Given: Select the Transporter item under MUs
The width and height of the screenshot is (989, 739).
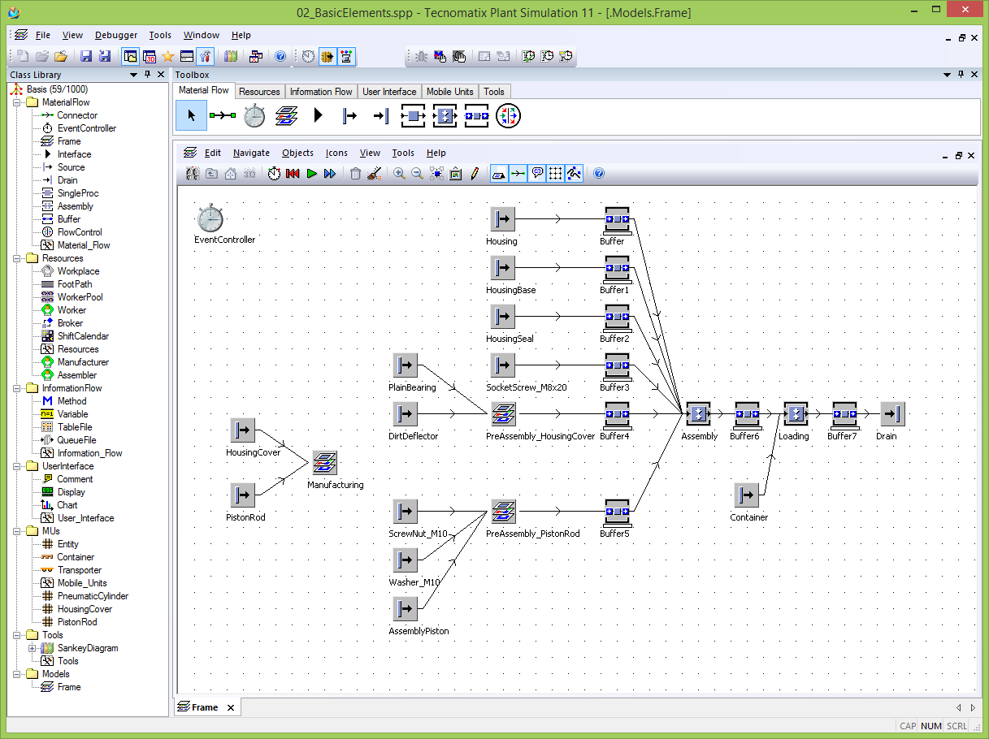Looking at the screenshot, I should pos(80,570).
